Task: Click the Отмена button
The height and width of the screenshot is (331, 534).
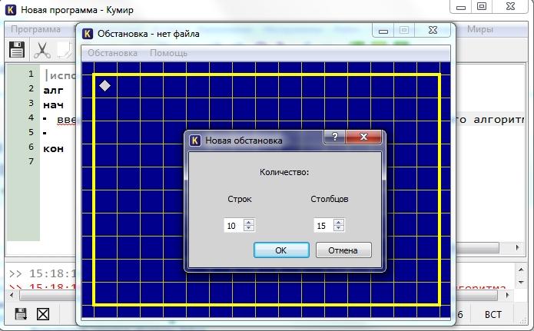Action: click(x=343, y=250)
